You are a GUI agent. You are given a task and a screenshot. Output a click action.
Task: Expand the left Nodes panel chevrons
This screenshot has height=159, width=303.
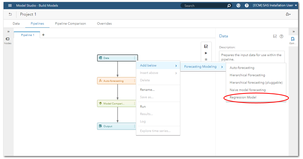8,31
